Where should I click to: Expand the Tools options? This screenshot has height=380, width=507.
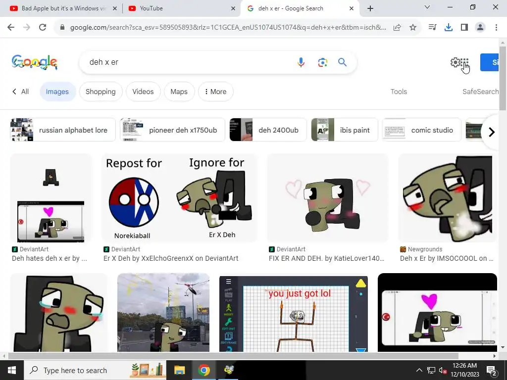click(x=399, y=92)
